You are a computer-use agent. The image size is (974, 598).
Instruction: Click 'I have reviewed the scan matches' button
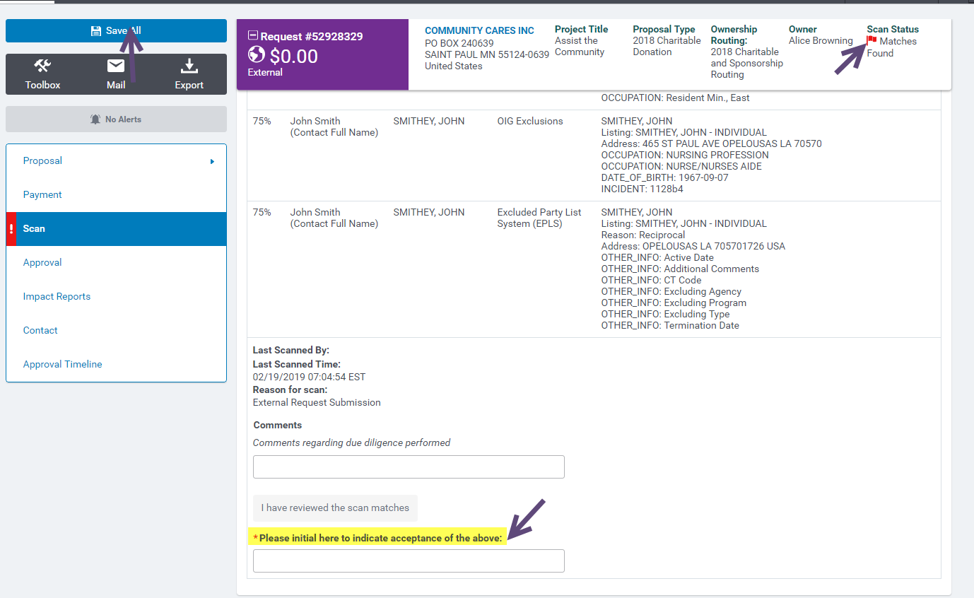pyautogui.click(x=335, y=508)
